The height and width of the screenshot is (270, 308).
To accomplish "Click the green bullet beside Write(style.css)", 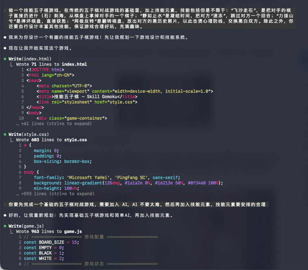I will click(5, 134).
